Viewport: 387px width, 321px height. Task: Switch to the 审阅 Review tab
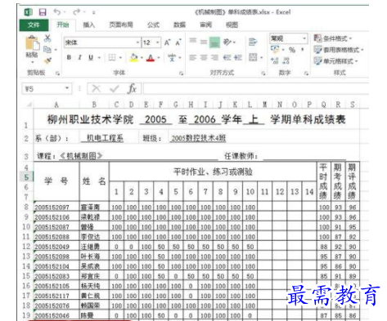pos(205,25)
